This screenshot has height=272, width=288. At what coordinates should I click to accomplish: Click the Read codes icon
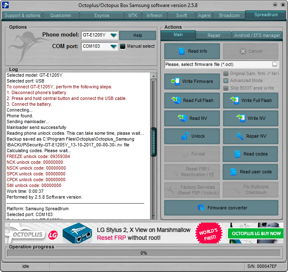click(x=237, y=154)
